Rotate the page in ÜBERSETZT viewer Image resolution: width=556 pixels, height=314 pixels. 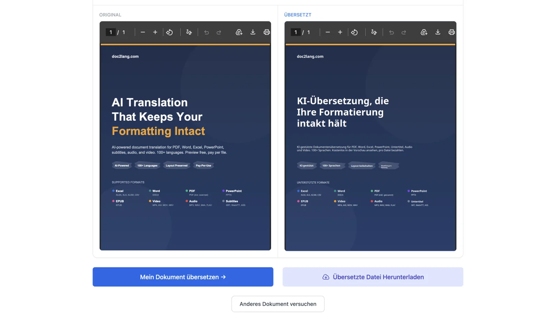[354, 32]
